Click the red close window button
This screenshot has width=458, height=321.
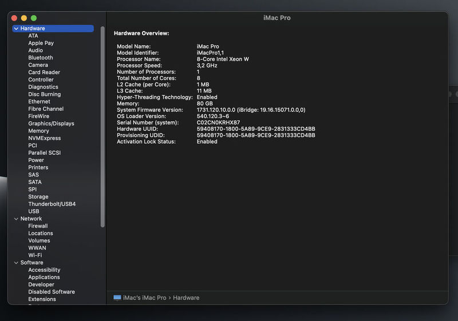coord(14,18)
